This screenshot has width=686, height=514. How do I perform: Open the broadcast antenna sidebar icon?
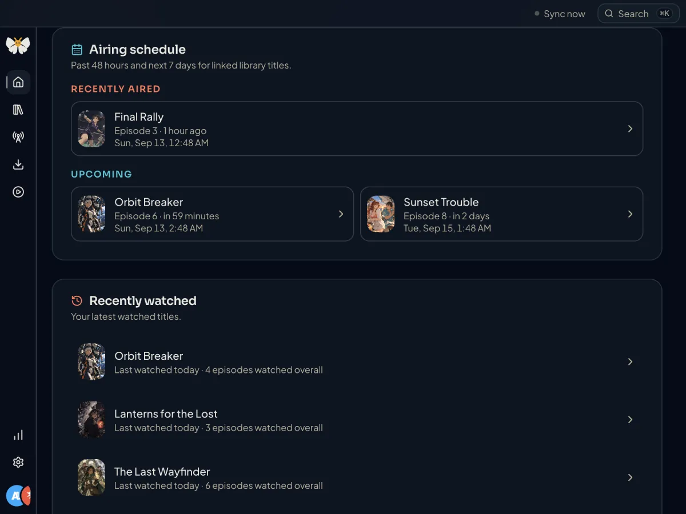pyautogui.click(x=18, y=137)
